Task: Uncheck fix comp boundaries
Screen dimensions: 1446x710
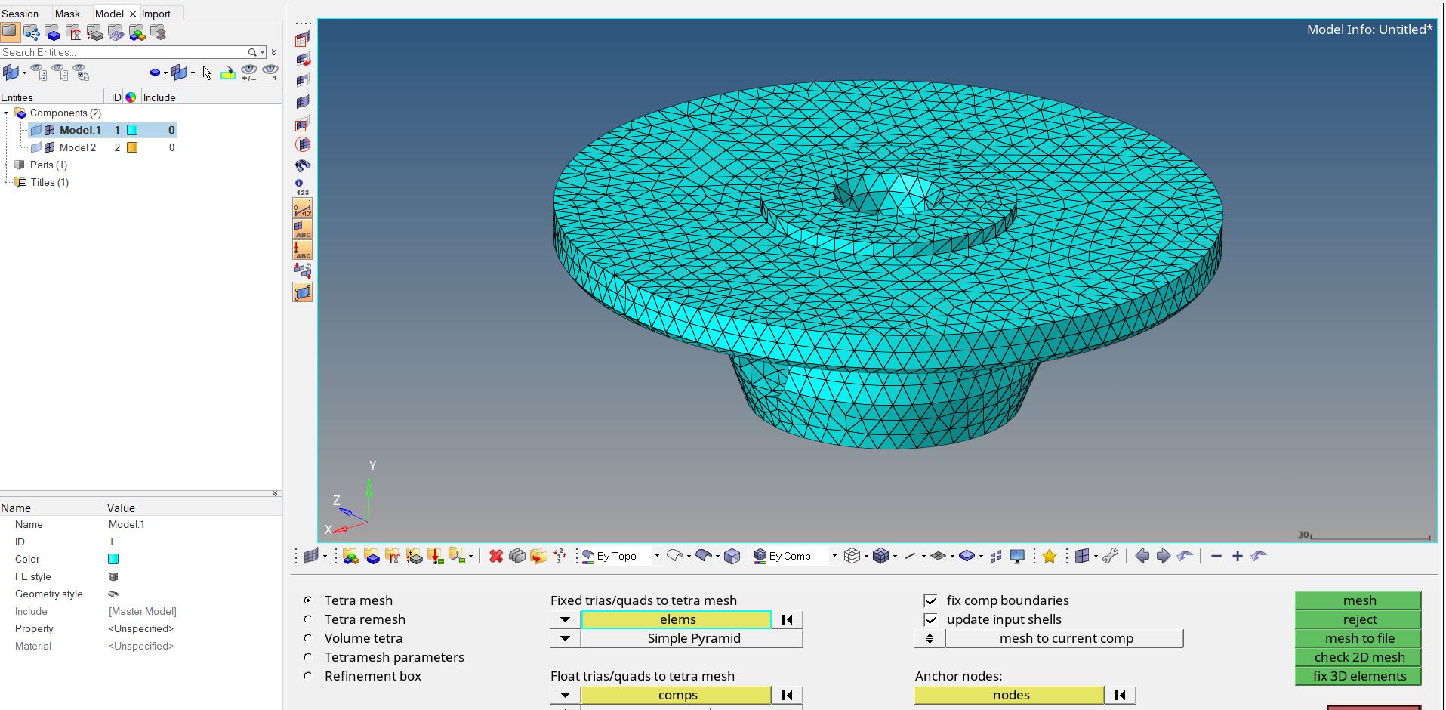Action: point(931,600)
